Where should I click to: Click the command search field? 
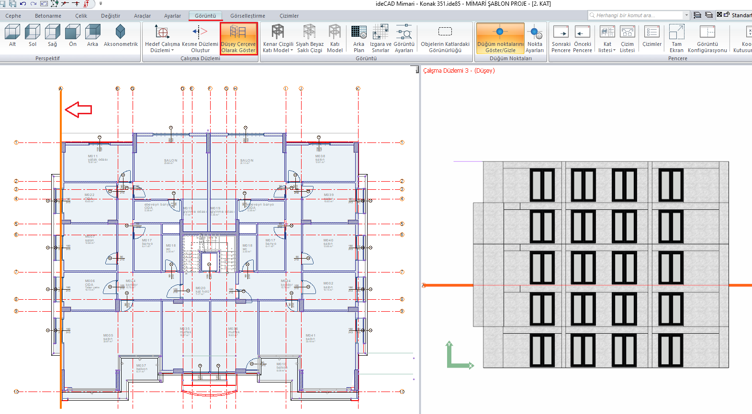[637, 15]
